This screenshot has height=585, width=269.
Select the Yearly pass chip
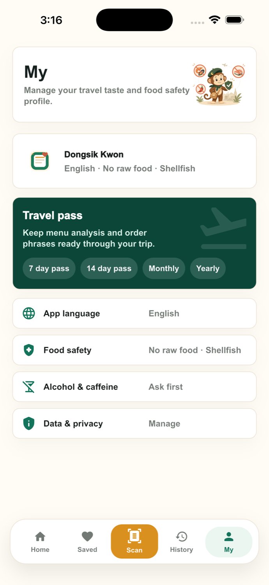pyautogui.click(x=208, y=268)
